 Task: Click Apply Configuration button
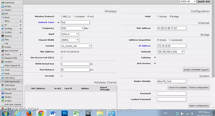tap(199, 106)
